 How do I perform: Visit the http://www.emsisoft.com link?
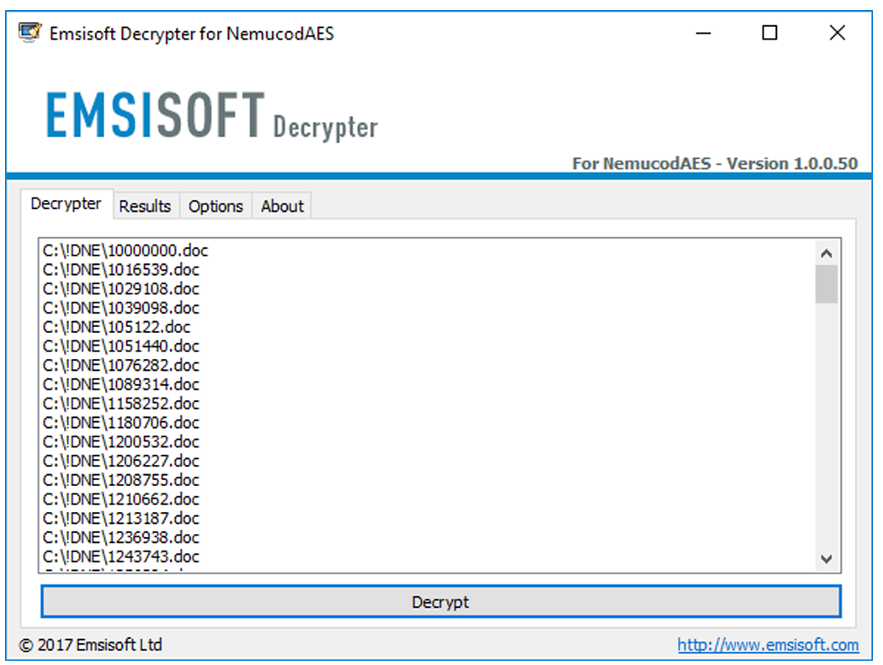pos(769,645)
